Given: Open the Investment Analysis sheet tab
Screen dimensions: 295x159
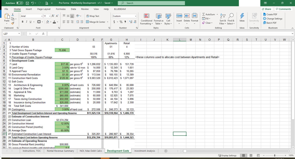Looking at the screenshot, I should pyautogui.click(x=145, y=151).
